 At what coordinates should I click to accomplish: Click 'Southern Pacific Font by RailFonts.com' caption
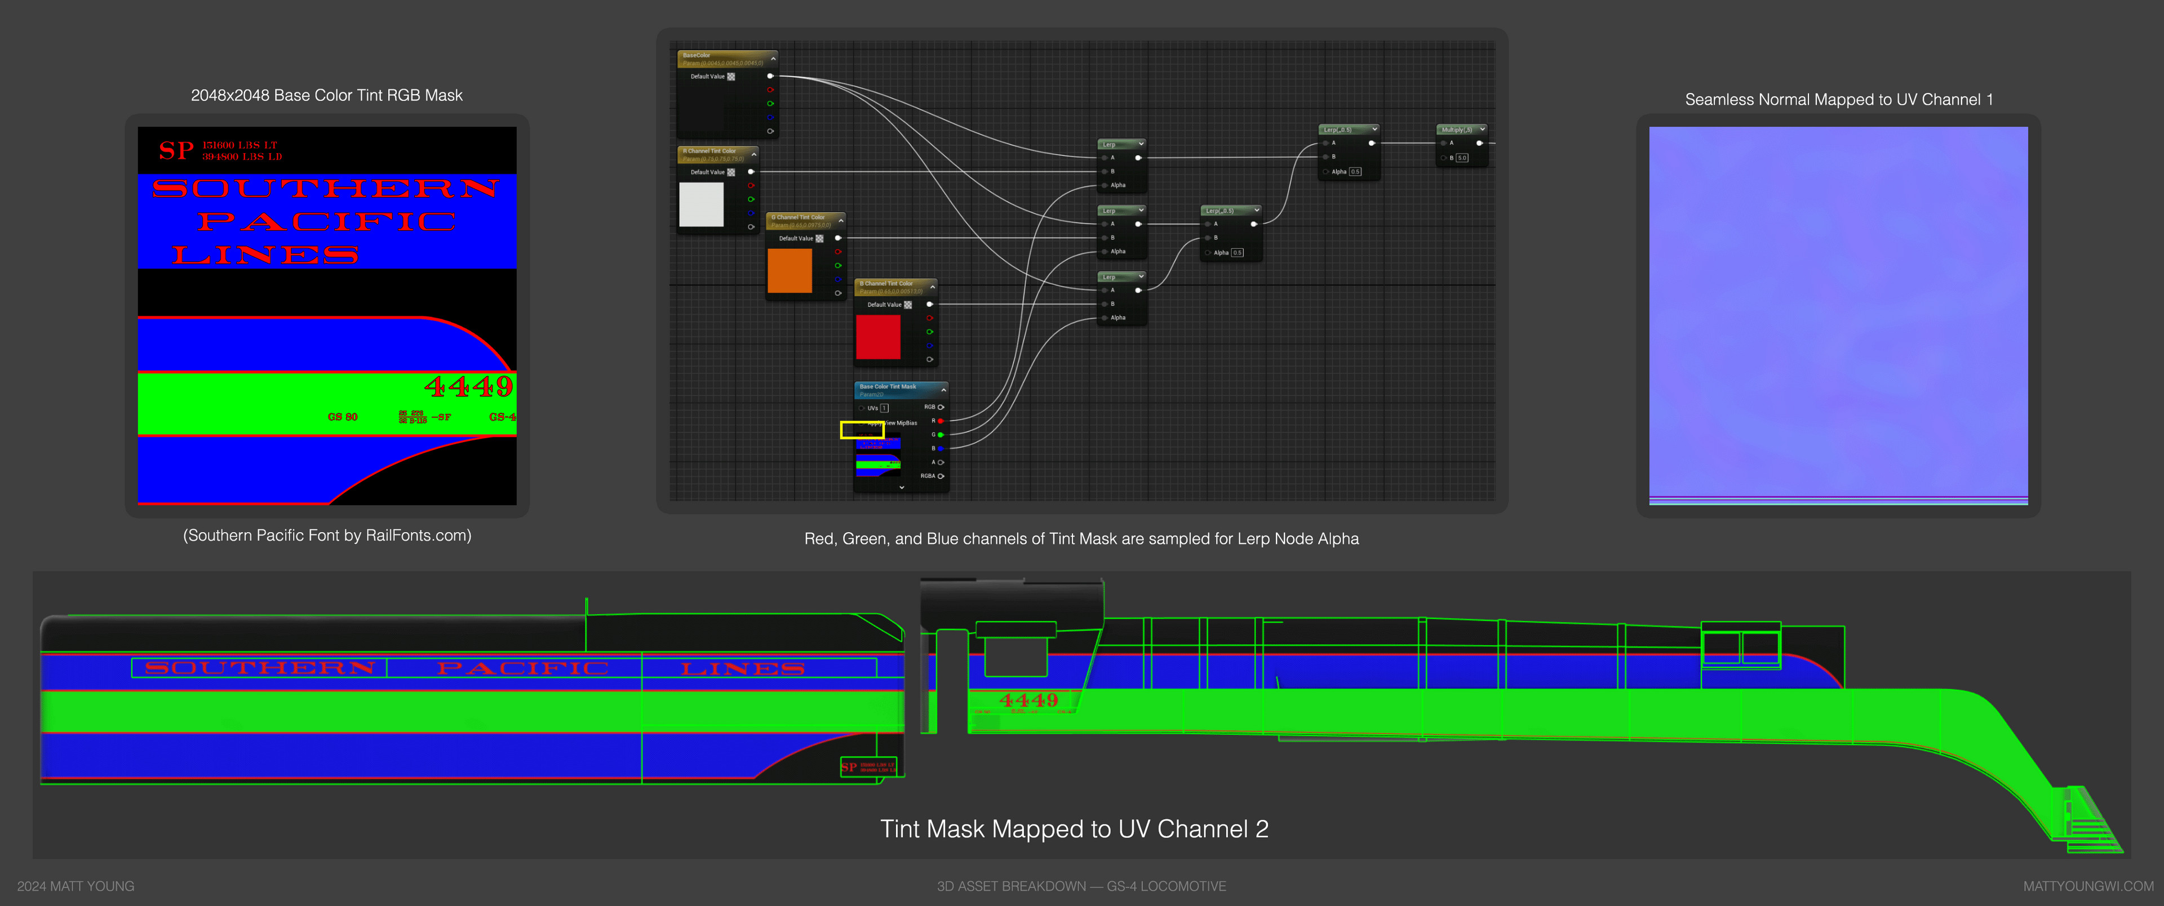[x=327, y=535]
